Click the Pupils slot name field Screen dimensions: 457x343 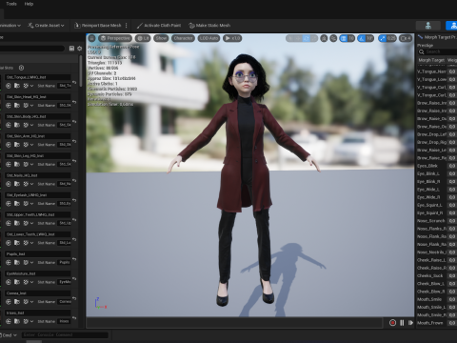[65, 263]
